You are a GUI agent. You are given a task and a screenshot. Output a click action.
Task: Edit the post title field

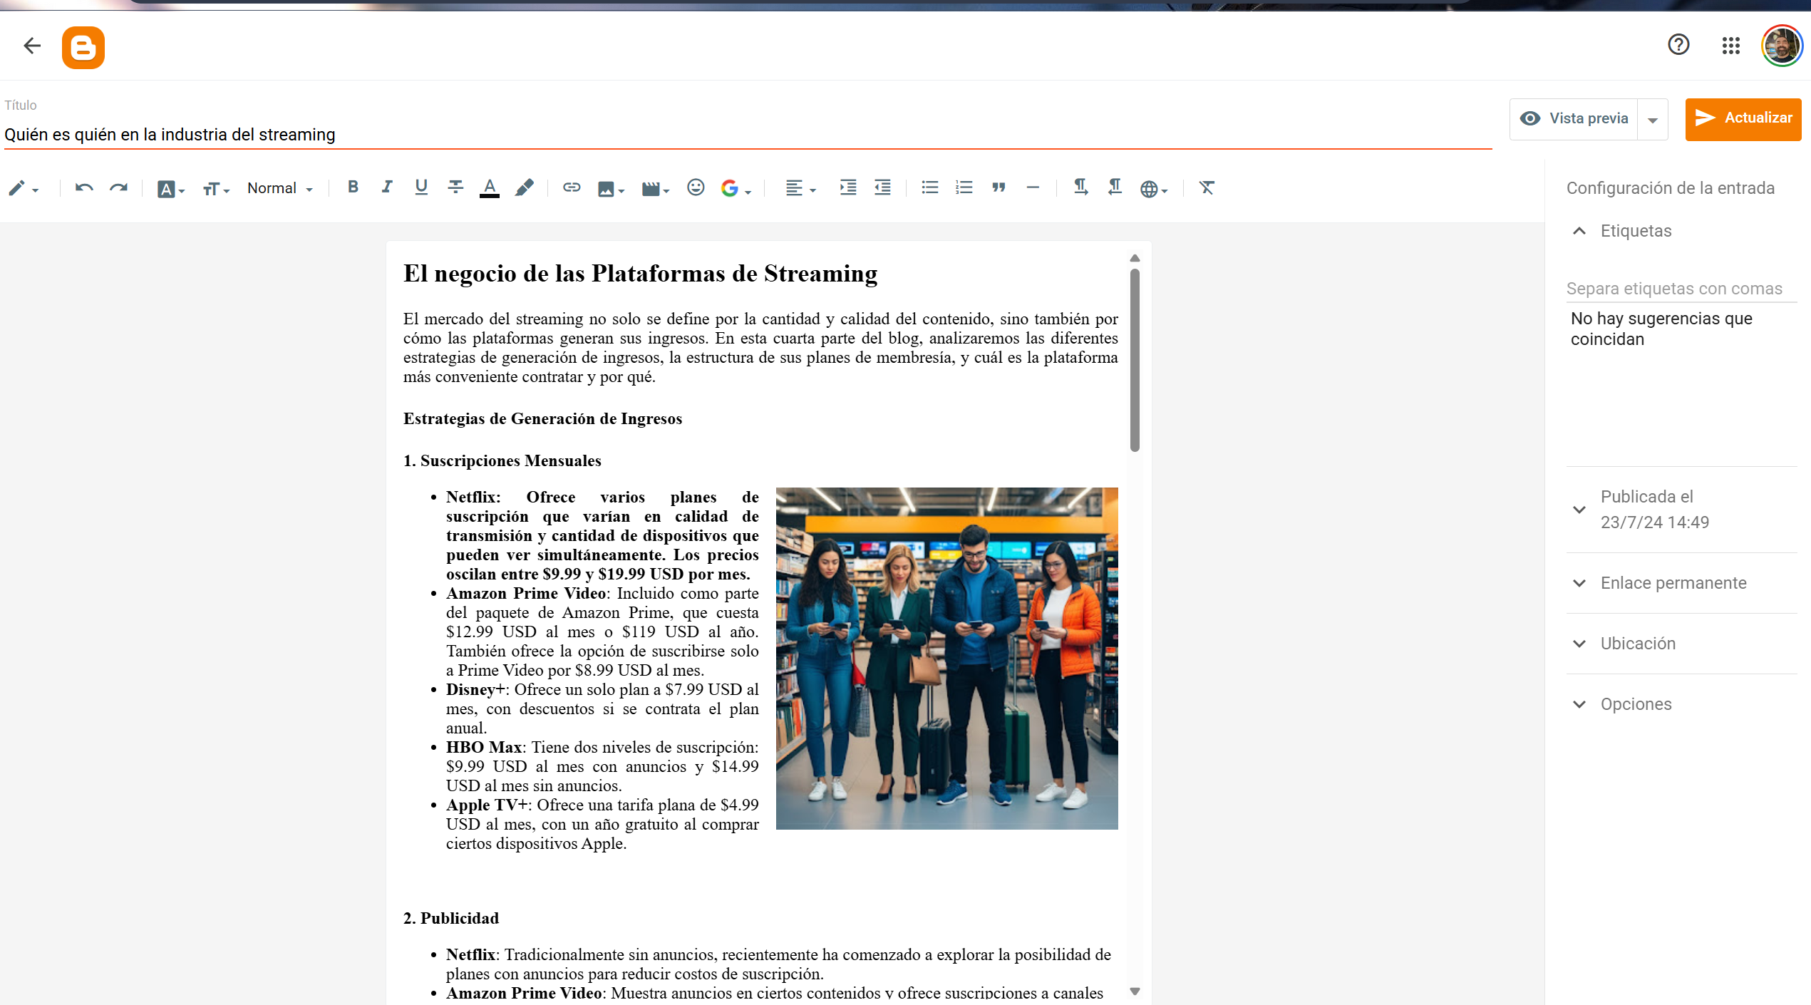pos(748,135)
